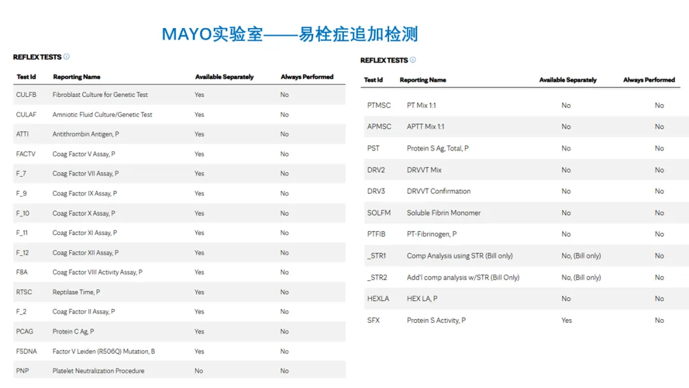Click test ID PST

(x=373, y=148)
